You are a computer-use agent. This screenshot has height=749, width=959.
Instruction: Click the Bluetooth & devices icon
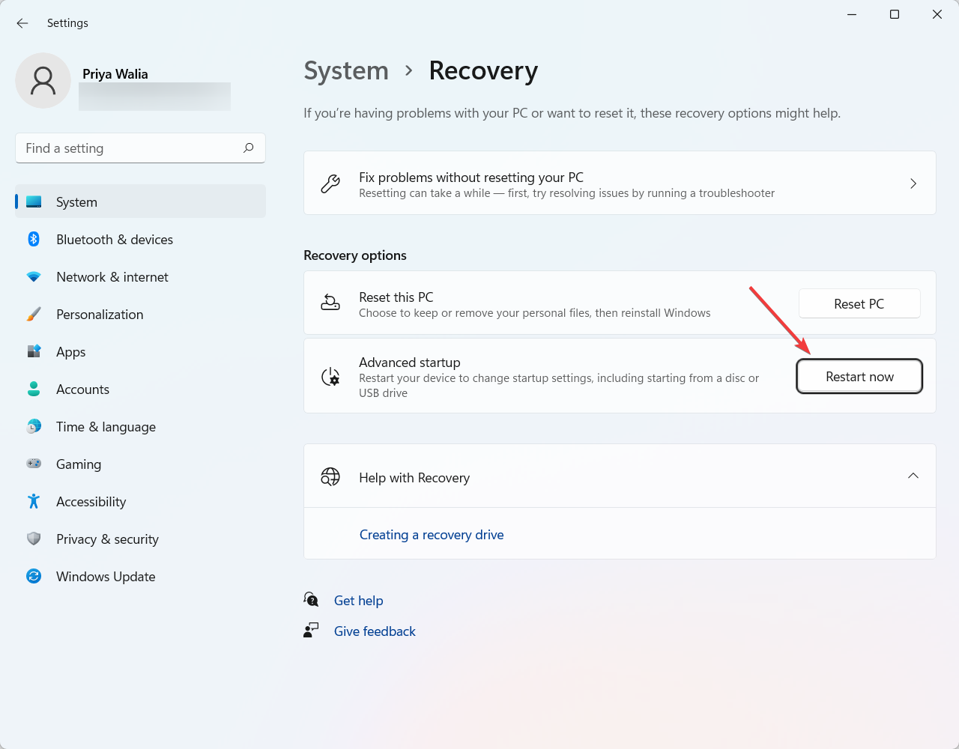pyautogui.click(x=34, y=240)
